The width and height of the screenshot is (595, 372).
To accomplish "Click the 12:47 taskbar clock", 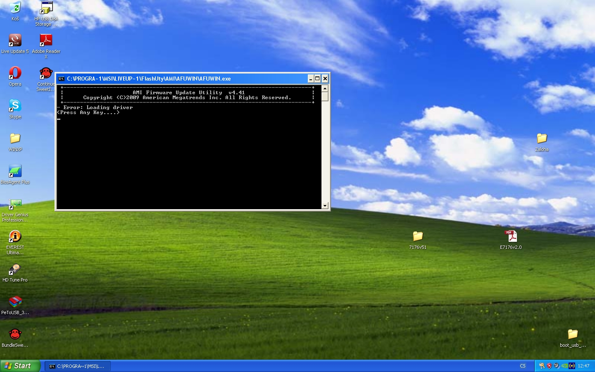I will point(583,366).
